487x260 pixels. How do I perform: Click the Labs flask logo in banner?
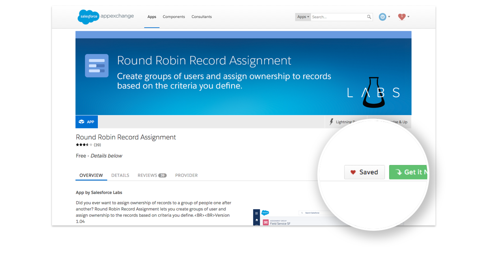coord(373,93)
